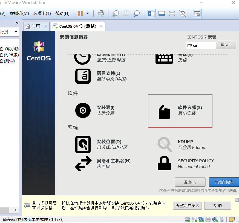This screenshot has height=223, width=239.
Task: Dismiss the yellow install hint bar
Action: 237,200
